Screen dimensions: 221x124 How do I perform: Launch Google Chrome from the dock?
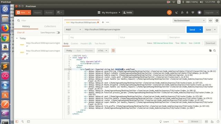coord(5,38)
